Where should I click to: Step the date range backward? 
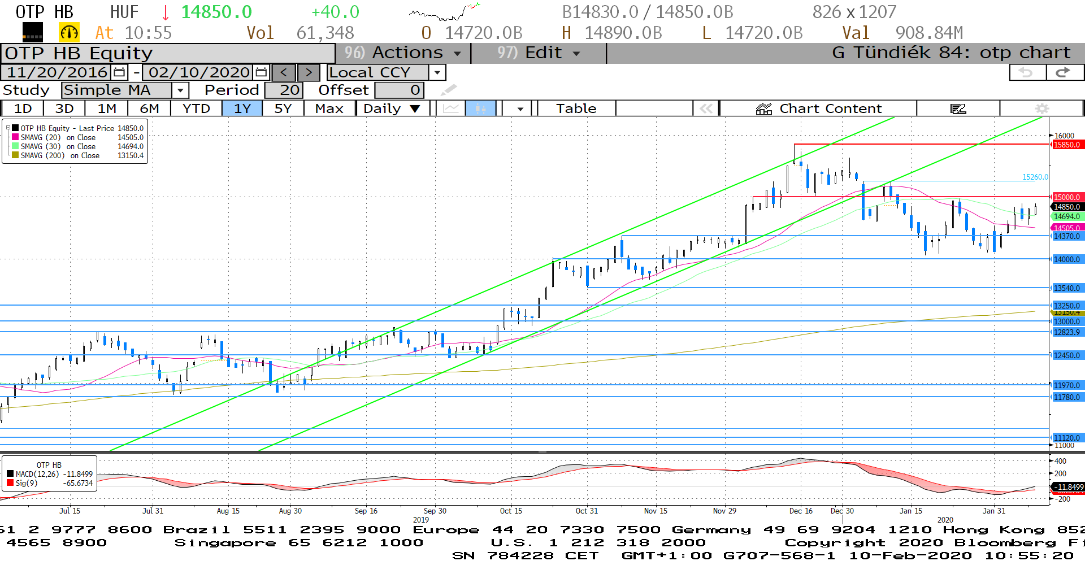tap(284, 72)
